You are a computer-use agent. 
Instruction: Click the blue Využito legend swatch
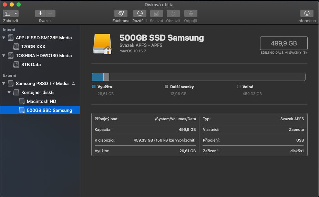click(94, 87)
